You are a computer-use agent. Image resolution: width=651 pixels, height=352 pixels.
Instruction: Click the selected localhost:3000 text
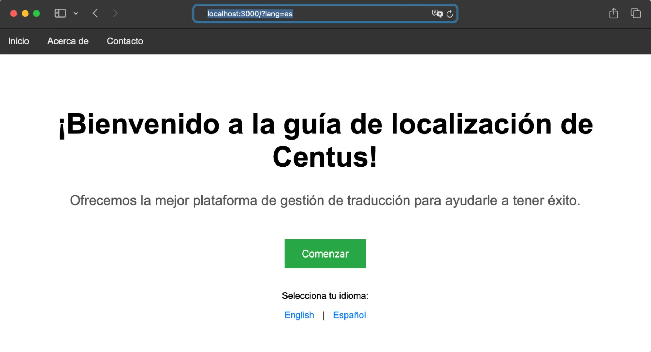click(250, 14)
